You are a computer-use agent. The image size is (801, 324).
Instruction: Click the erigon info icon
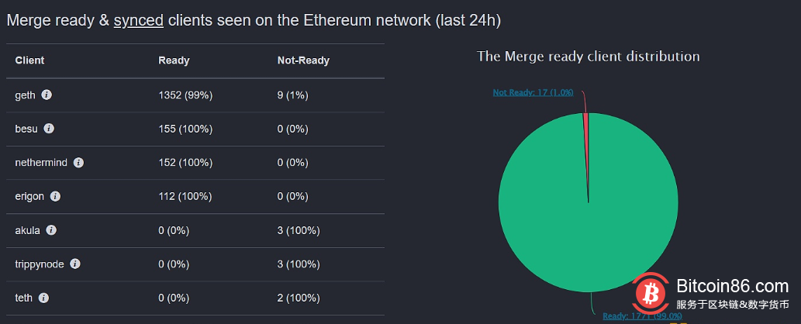[x=55, y=196]
